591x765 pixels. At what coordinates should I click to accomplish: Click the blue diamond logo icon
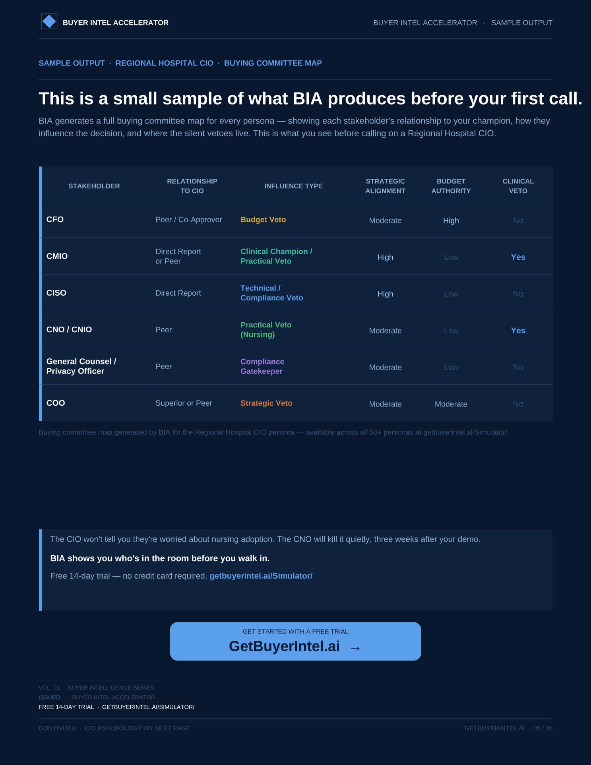coord(49,21)
